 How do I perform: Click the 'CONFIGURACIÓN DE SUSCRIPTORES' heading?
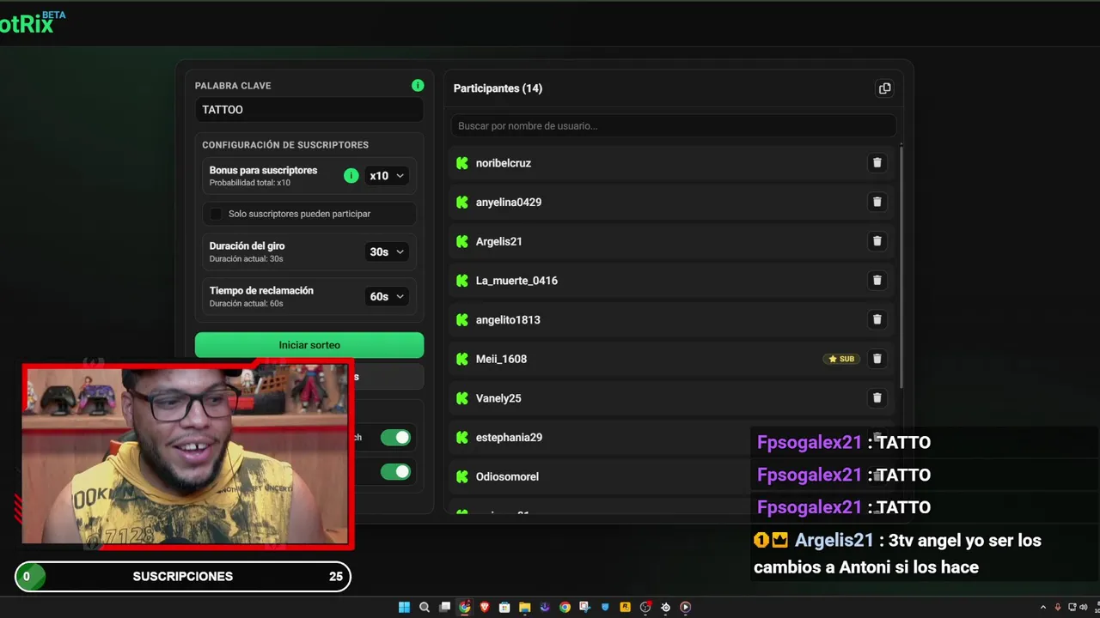(285, 145)
